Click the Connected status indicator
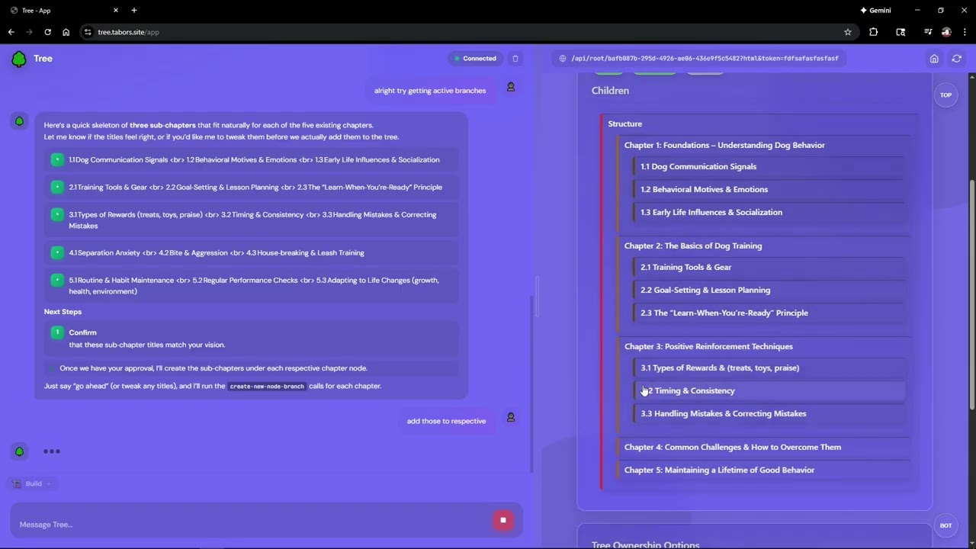This screenshot has width=976, height=549. (x=475, y=59)
